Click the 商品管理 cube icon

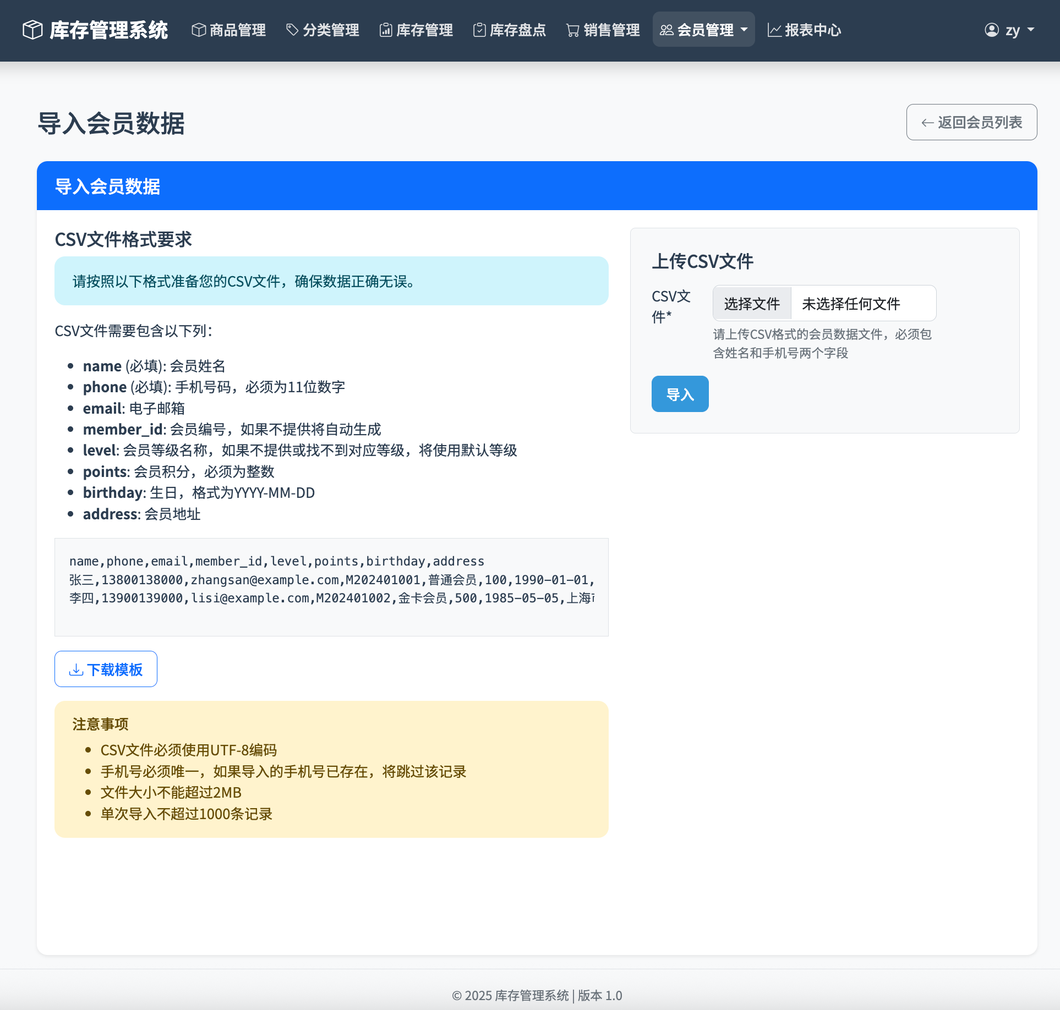199,30
